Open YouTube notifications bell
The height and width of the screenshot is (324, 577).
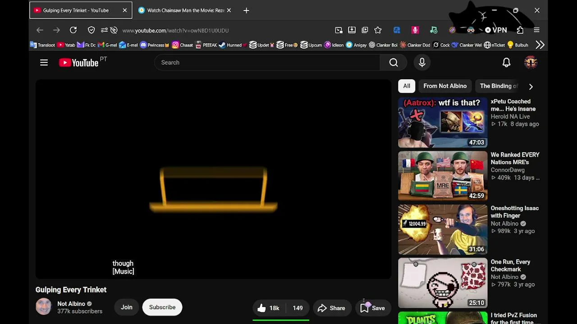click(506, 63)
